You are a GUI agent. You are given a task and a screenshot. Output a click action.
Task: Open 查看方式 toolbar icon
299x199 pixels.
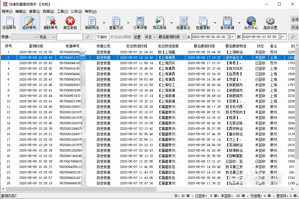116,23
